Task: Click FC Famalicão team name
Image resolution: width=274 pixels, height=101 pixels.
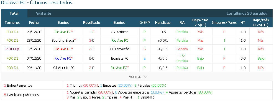Action: coord(119,49)
